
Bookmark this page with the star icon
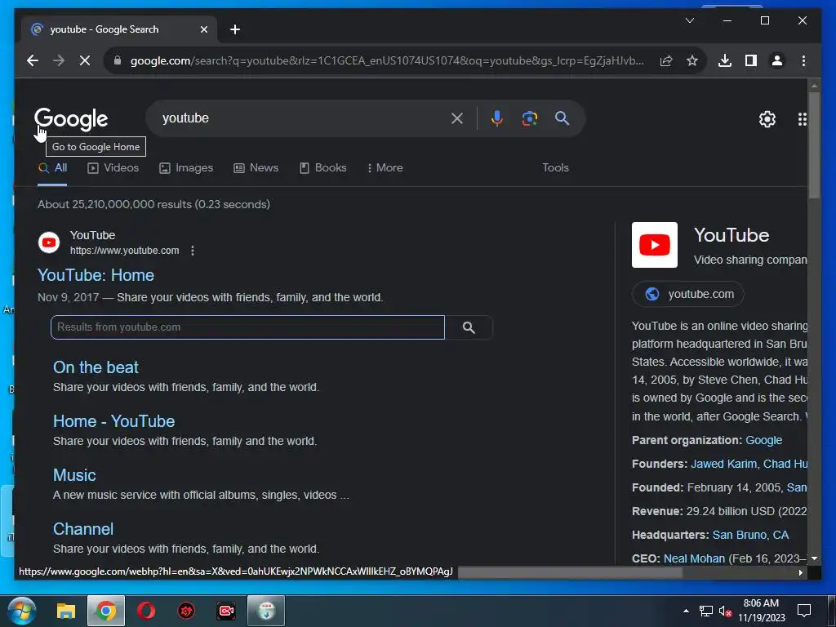pyautogui.click(x=692, y=60)
